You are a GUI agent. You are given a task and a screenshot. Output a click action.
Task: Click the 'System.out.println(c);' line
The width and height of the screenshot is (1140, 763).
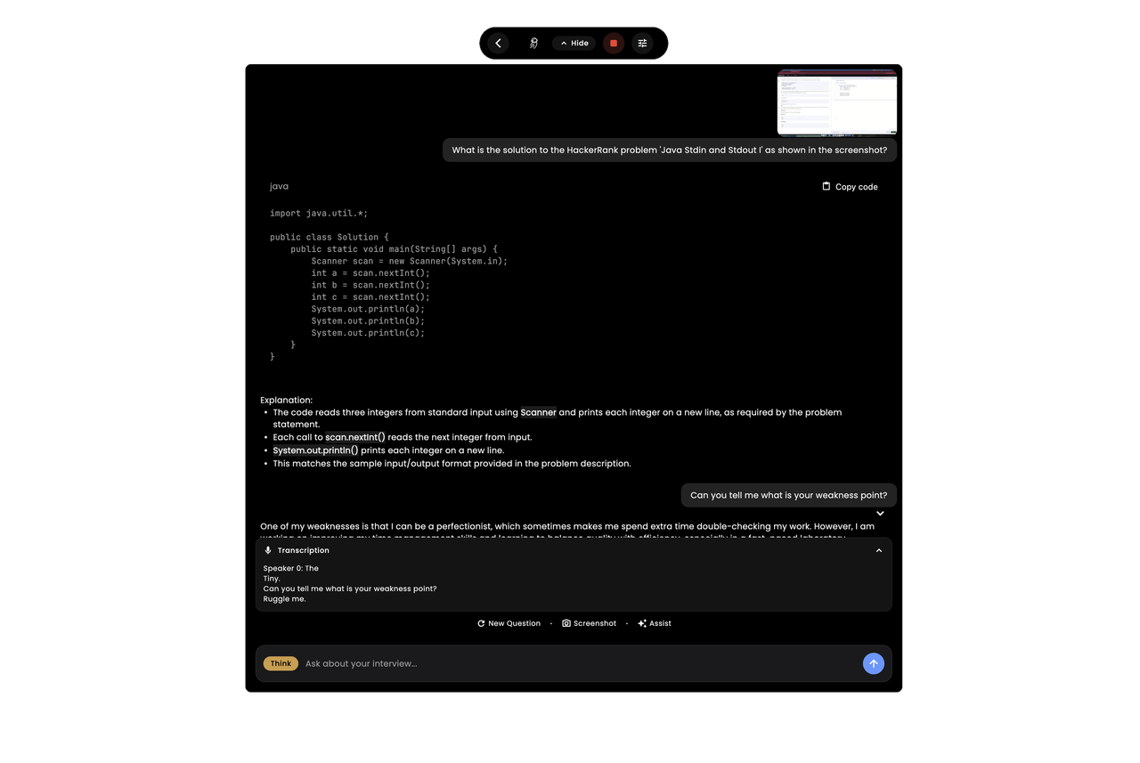(368, 333)
